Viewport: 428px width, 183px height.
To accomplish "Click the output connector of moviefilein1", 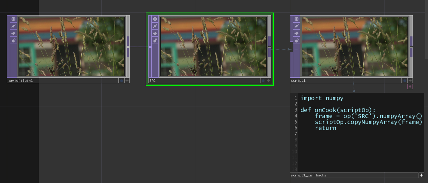I will pyautogui.click(x=128, y=47).
